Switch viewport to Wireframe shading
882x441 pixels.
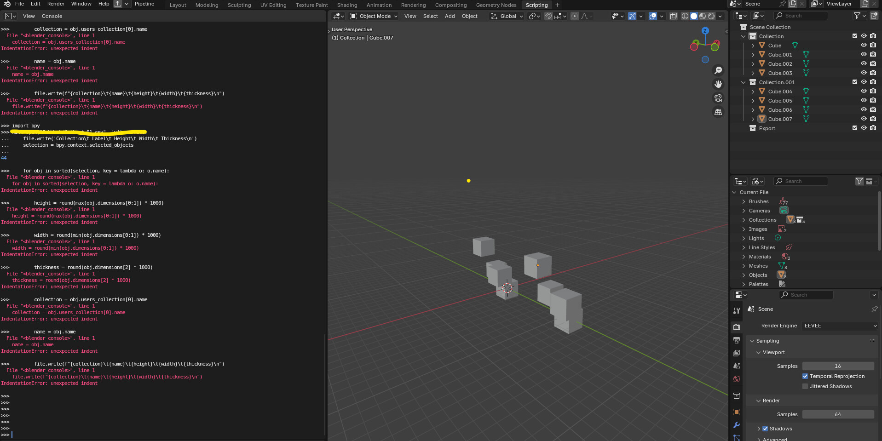[685, 16]
